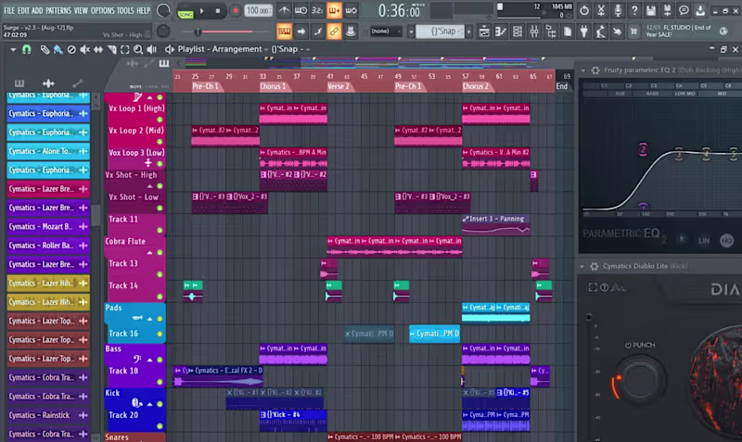Open the mixer icon
Image resolution: width=742 pixels, height=442 pixels.
[534, 32]
